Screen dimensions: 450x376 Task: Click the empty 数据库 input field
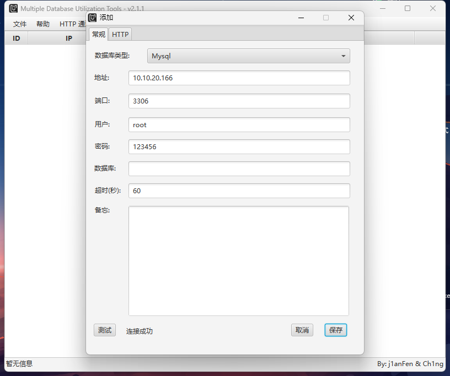[x=239, y=169]
